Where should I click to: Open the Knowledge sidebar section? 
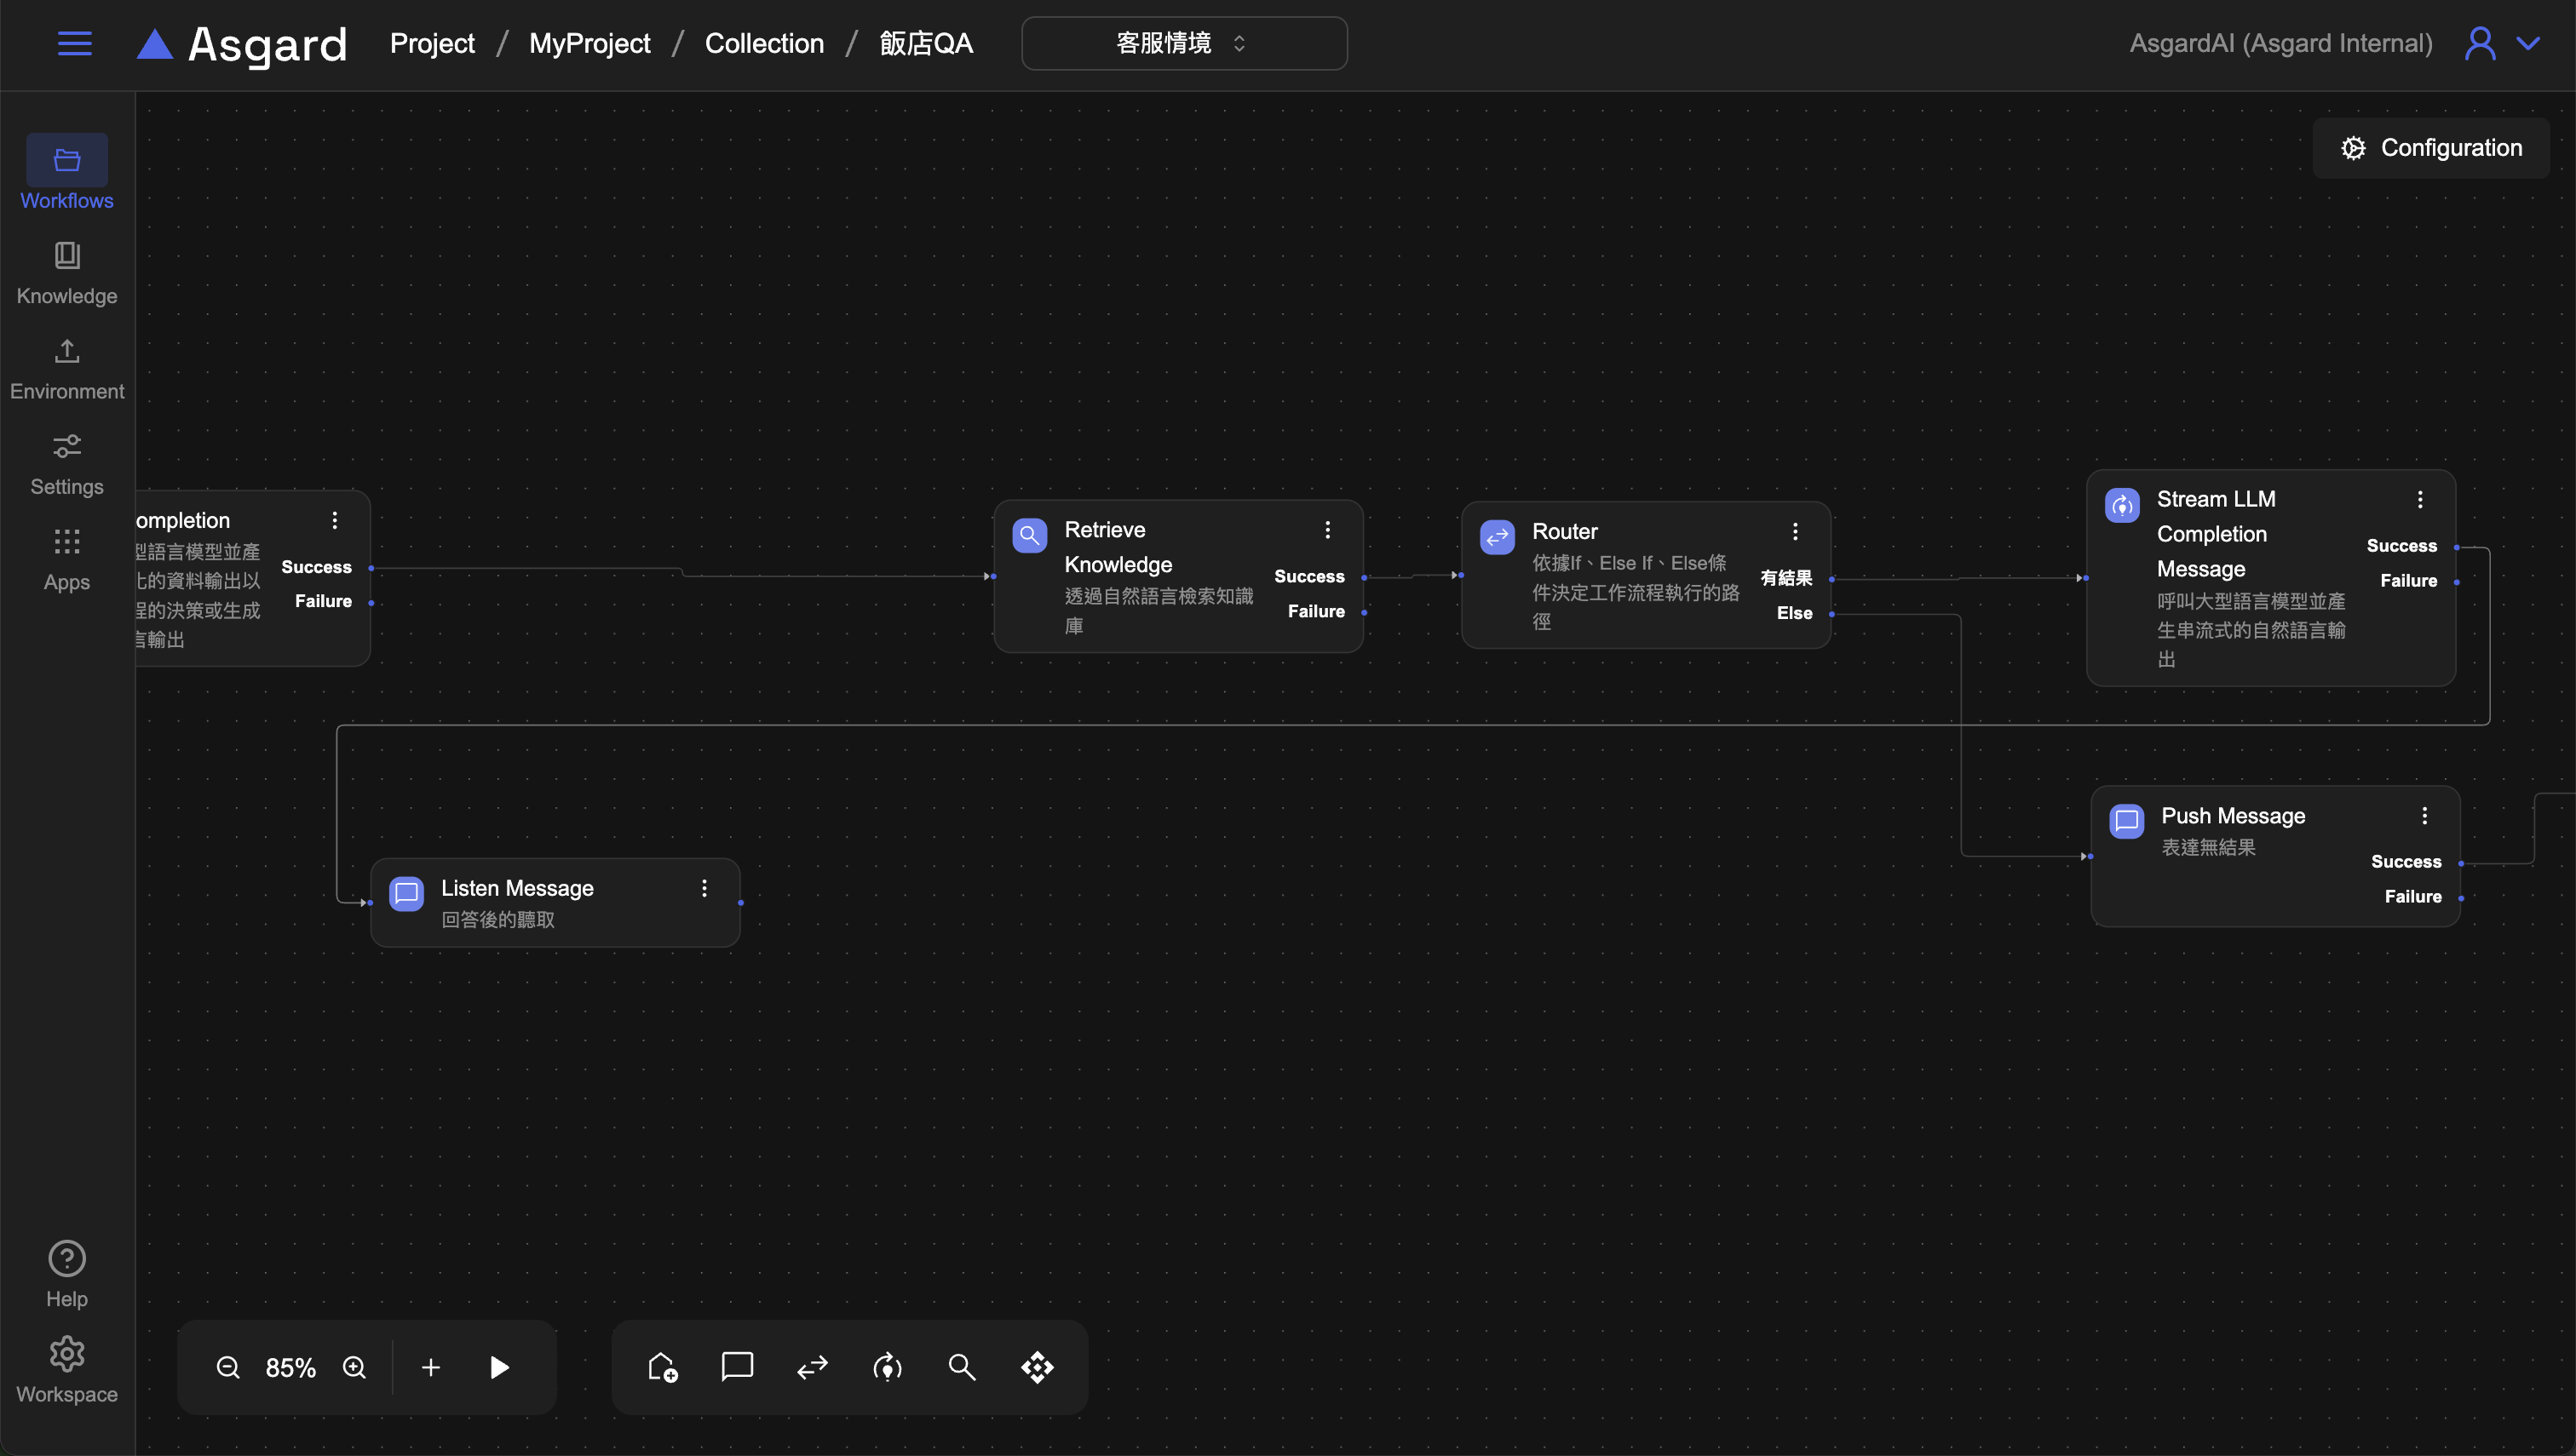point(67,272)
